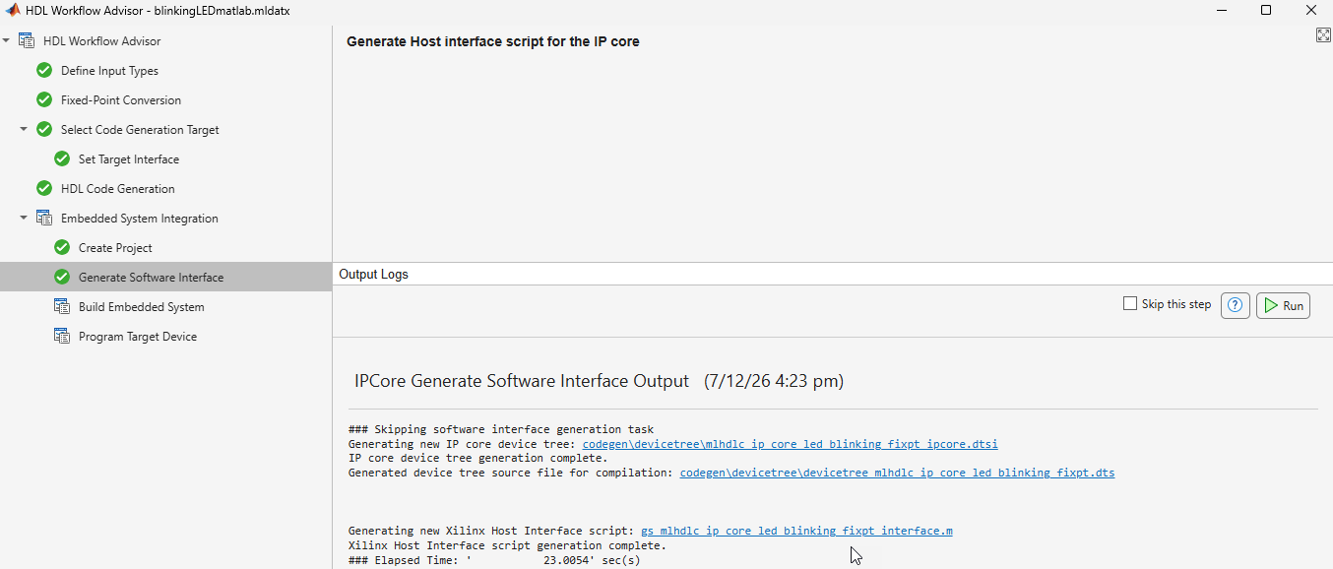Click the MATLAB logo in title bar

click(13, 10)
